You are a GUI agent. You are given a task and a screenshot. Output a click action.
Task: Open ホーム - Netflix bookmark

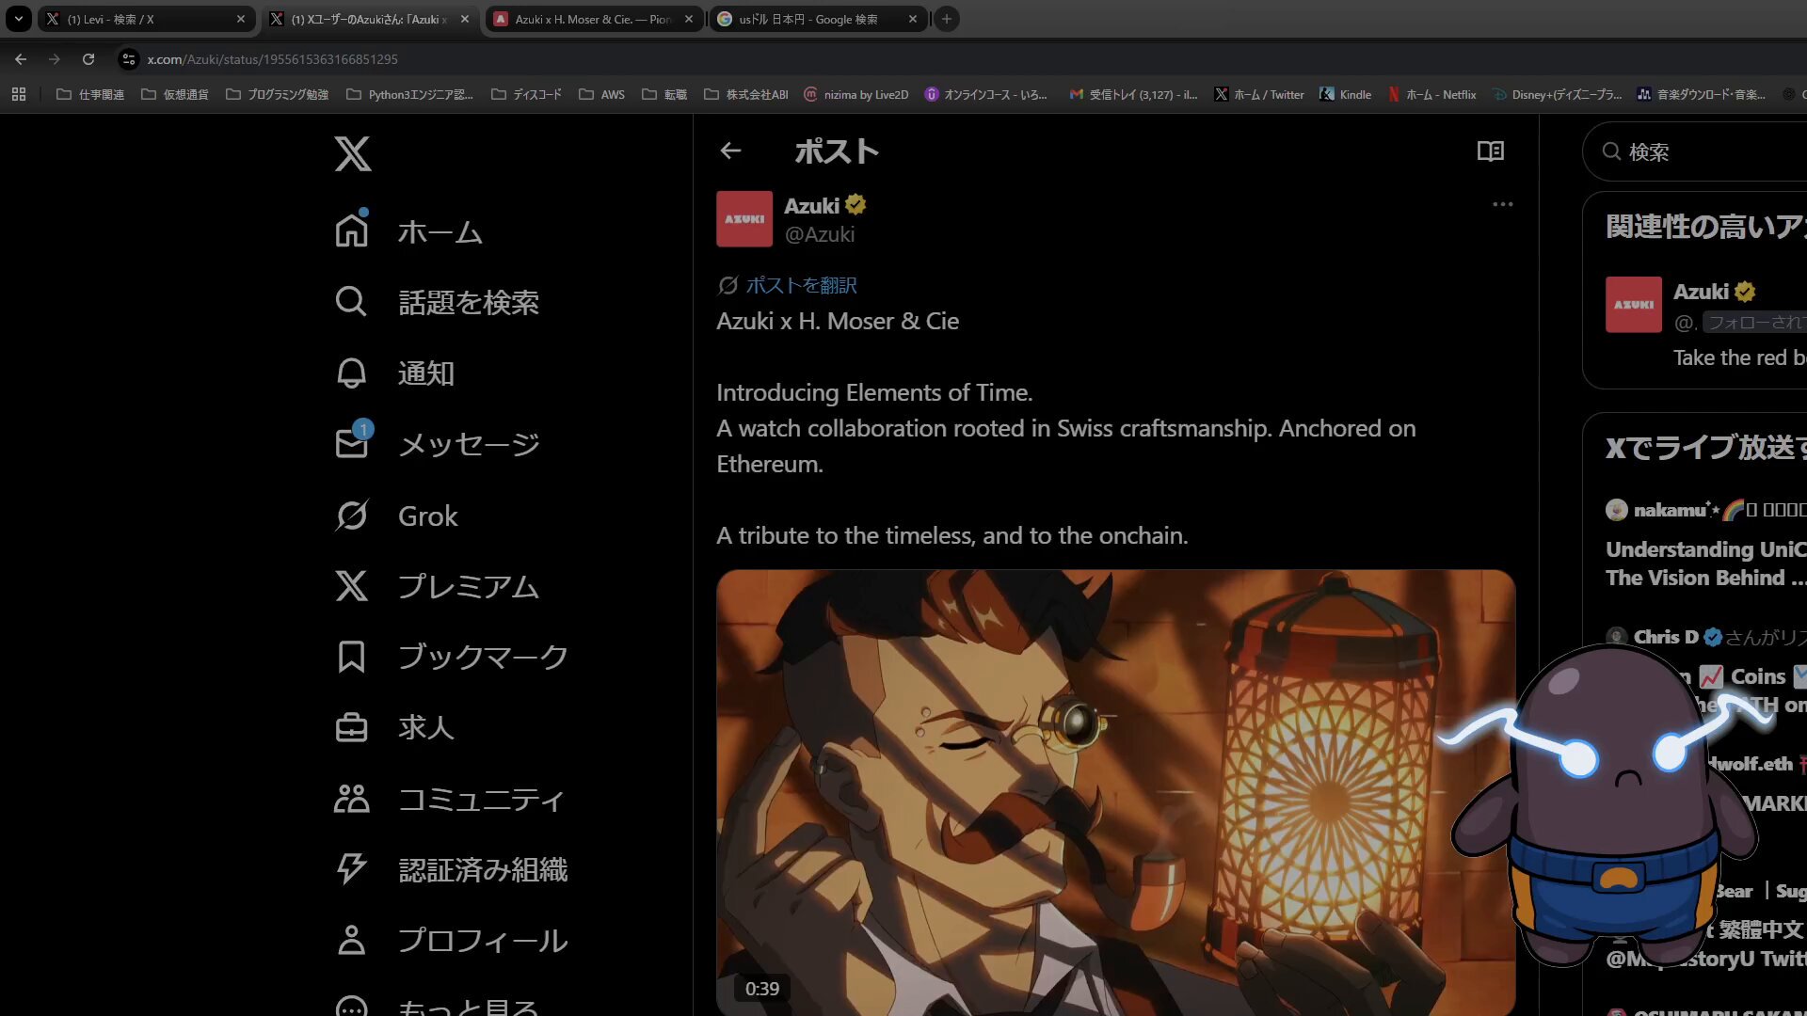pyautogui.click(x=1431, y=94)
